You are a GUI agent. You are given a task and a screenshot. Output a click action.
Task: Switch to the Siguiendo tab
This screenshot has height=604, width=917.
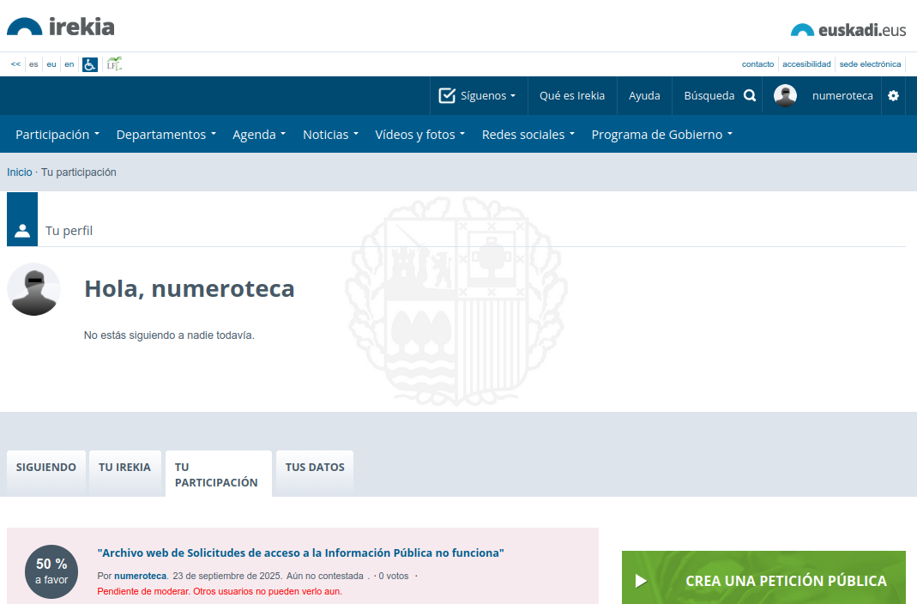(46, 468)
